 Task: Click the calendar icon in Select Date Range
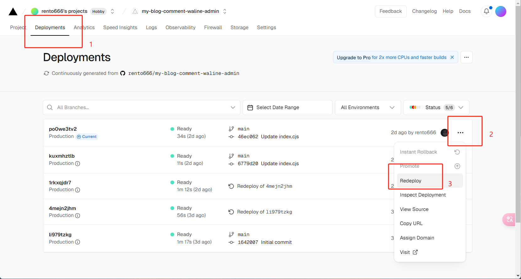click(250, 108)
